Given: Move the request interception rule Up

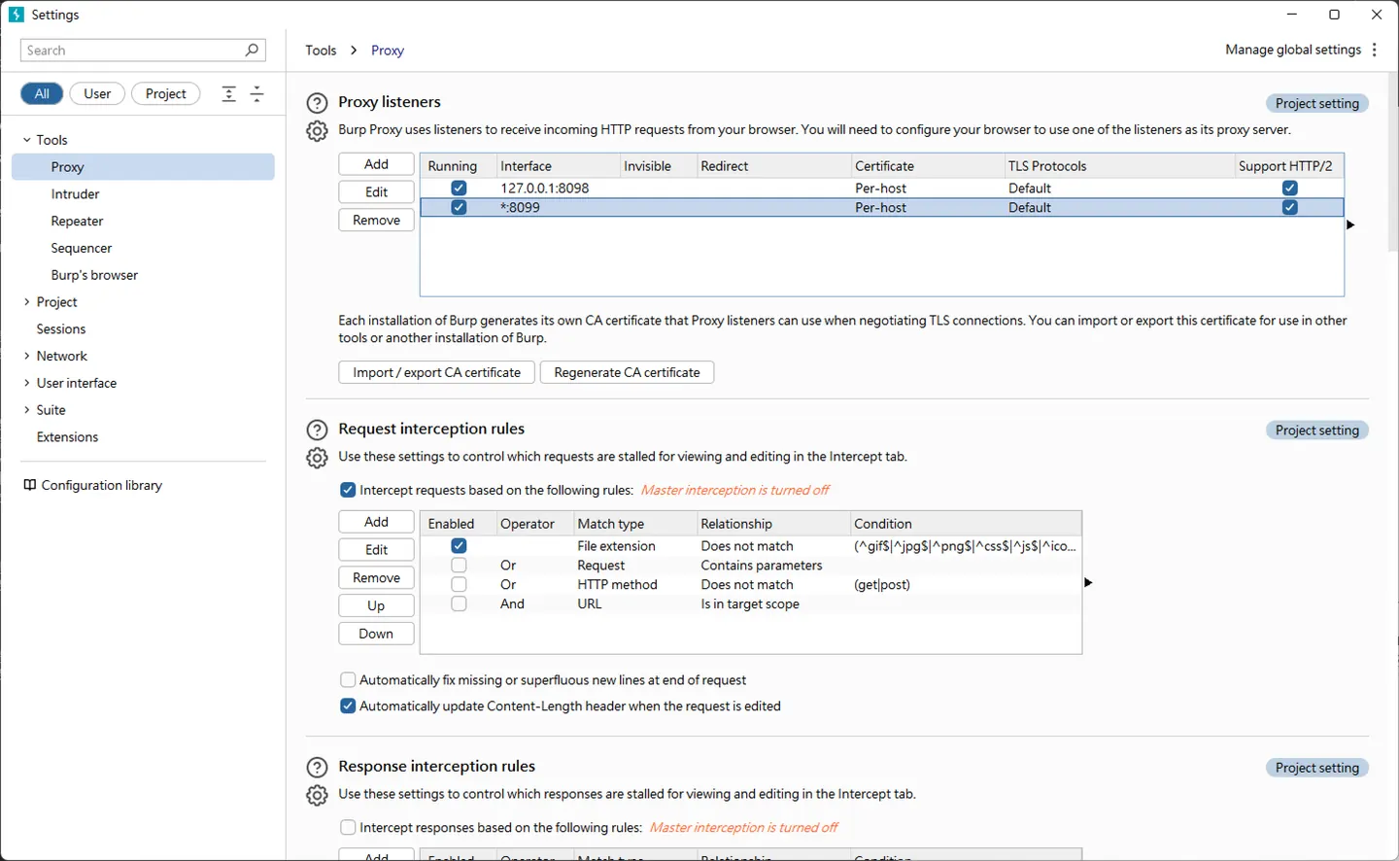Looking at the screenshot, I should pos(377,605).
